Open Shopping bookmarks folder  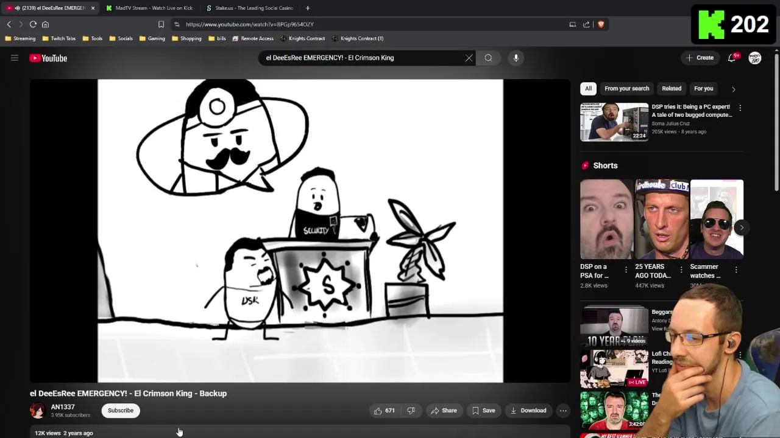coord(186,38)
